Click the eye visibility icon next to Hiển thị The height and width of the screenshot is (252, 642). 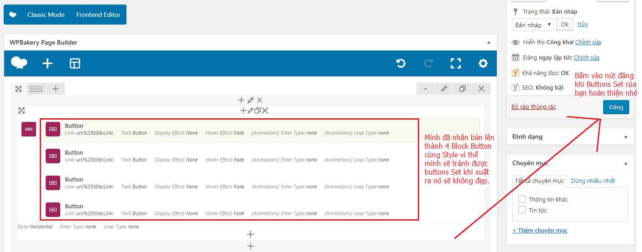516,42
